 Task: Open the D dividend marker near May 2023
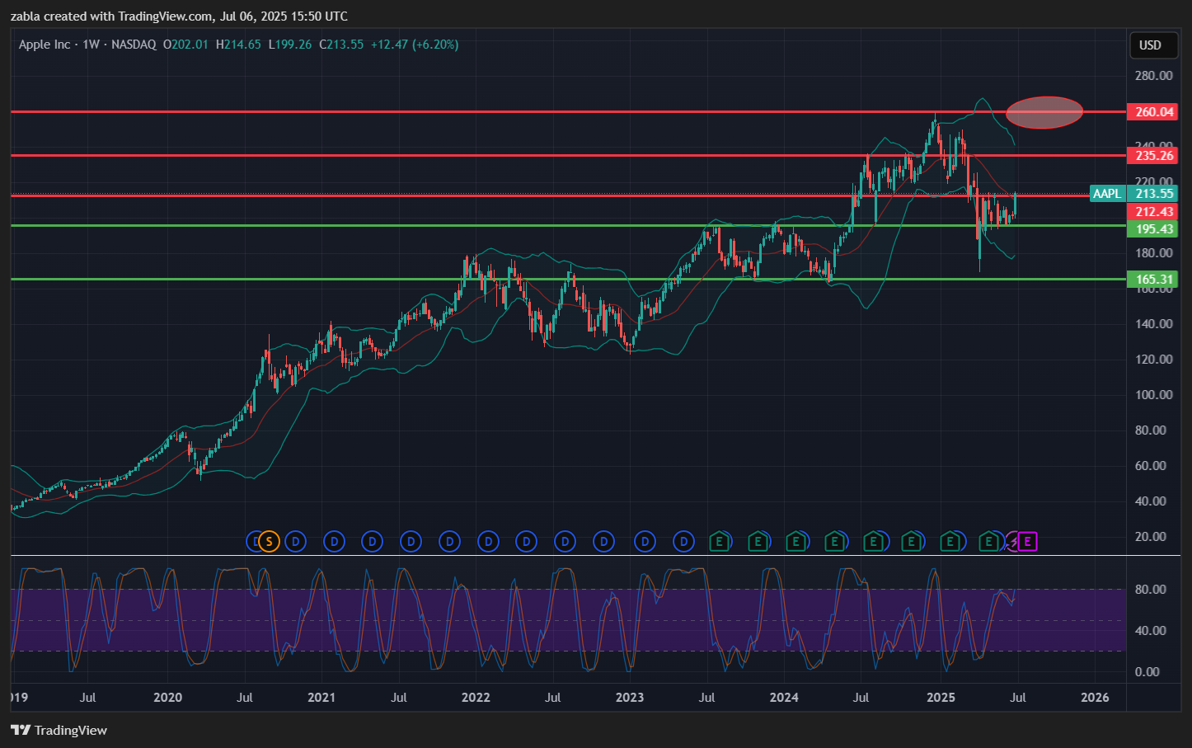(683, 542)
